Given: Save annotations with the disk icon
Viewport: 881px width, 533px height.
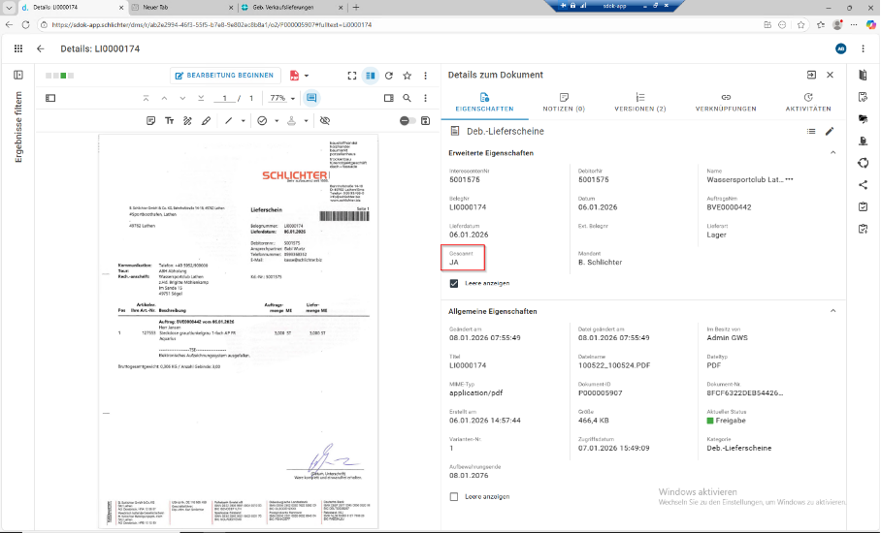Looking at the screenshot, I should point(425,120).
